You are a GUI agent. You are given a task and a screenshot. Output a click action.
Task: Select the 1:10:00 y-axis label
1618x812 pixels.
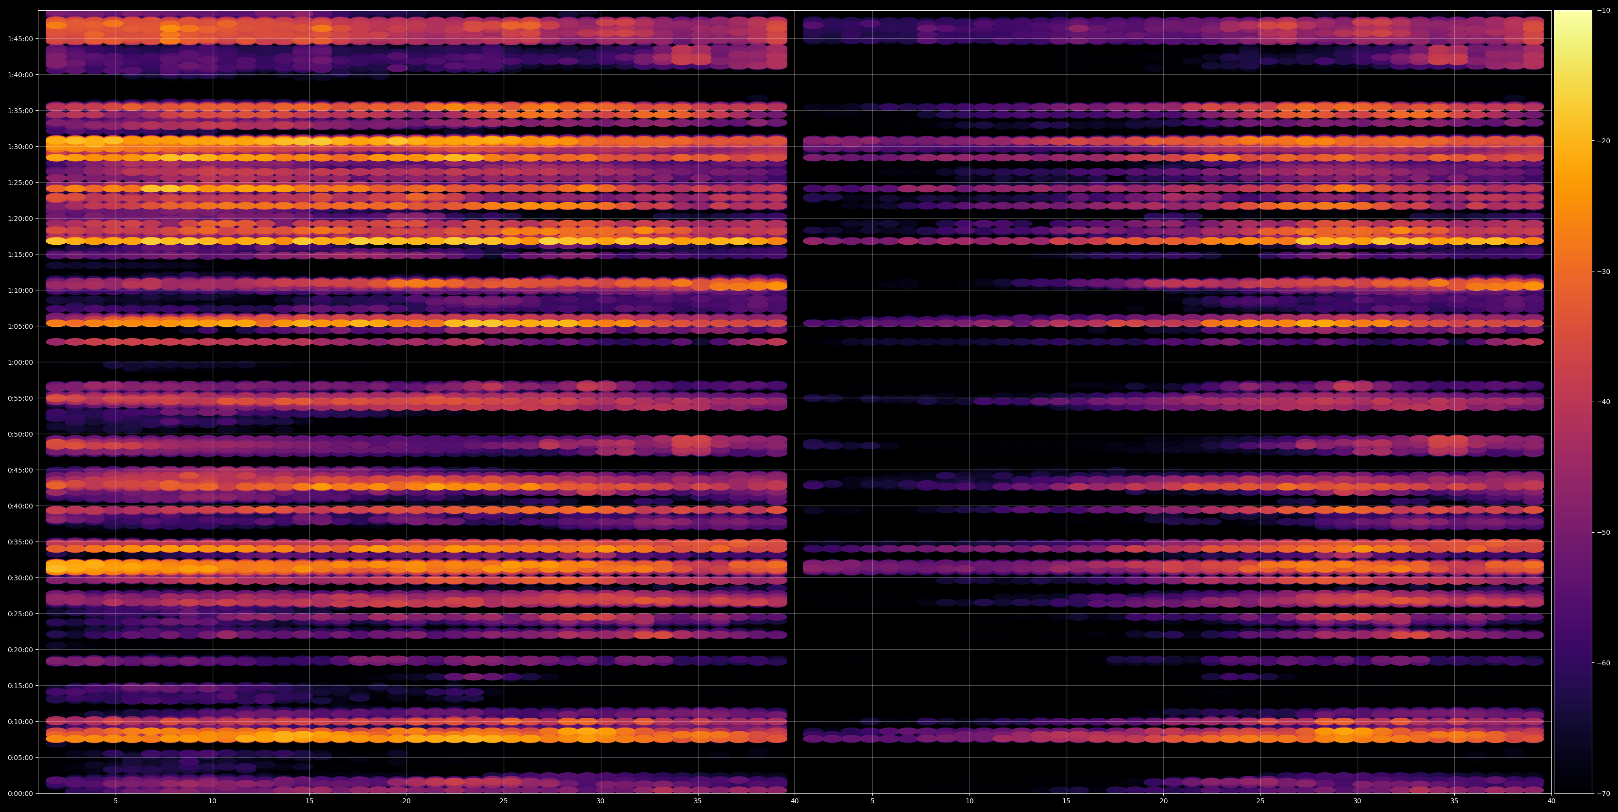(20, 290)
